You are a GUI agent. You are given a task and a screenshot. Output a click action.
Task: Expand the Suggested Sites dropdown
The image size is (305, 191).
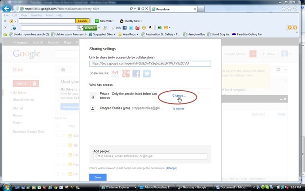(115, 34)
